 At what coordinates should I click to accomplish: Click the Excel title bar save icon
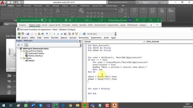point(50,20)
